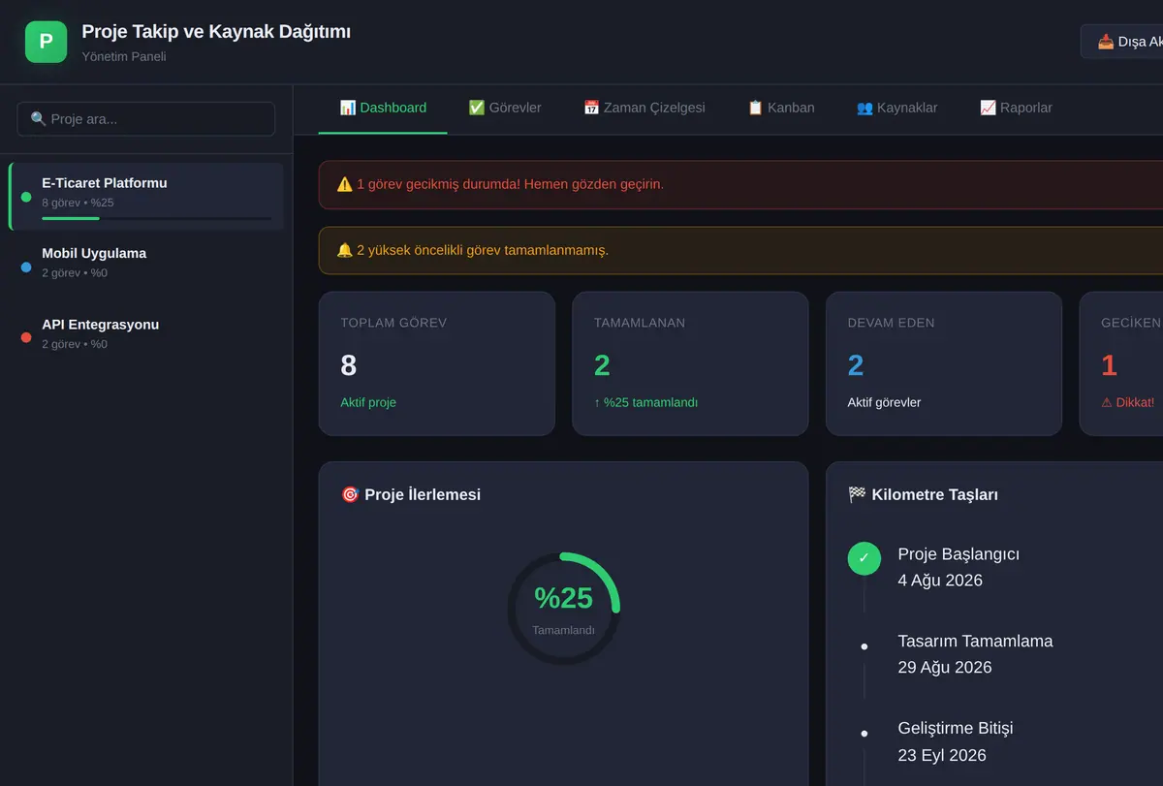Click the green dot beside E-Ticaret Platformu

click(x=26, y=197)
